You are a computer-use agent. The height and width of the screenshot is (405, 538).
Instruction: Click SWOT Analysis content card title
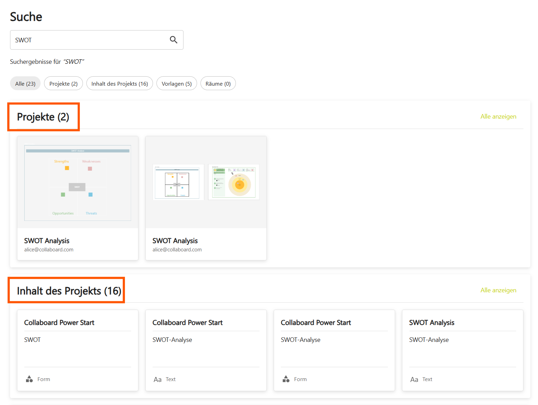click(432, 322)
